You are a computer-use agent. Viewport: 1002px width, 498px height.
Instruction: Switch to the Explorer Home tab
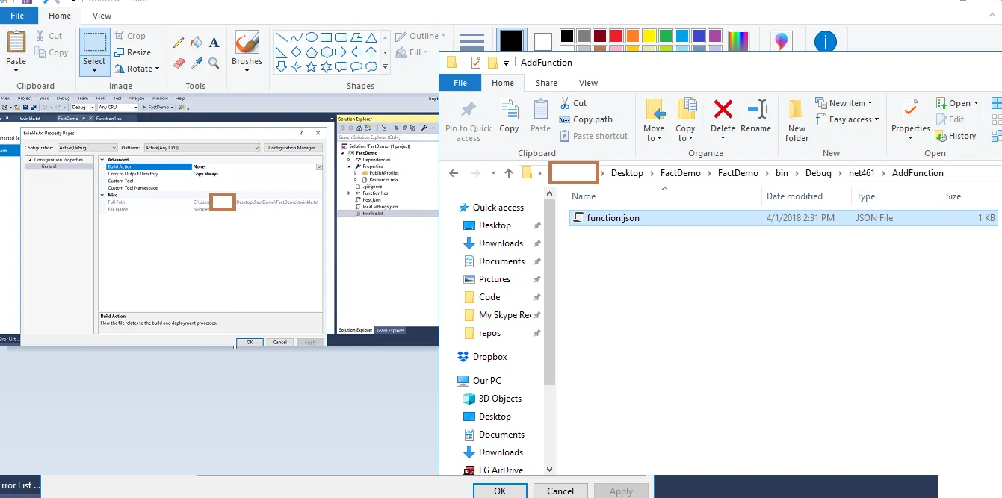[503, 83]
